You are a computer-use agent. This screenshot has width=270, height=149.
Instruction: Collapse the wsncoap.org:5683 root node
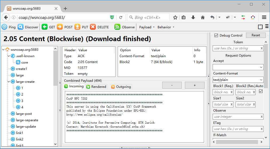[3, 50]
